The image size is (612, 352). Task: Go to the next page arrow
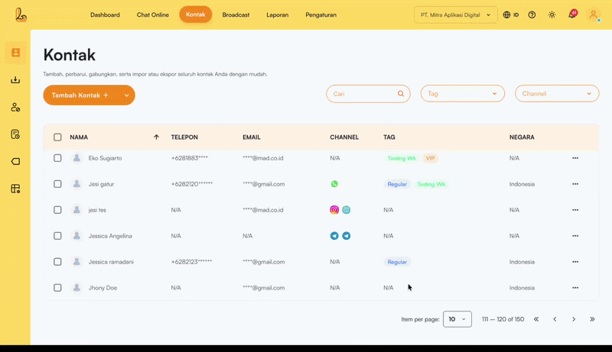pyautogui.click(x=574, y=319)
